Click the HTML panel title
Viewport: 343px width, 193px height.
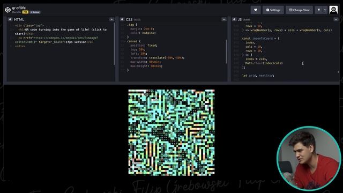tap(19, 19)
